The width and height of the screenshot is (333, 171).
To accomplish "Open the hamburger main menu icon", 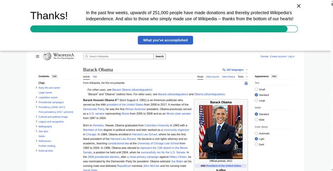I will (x=37, y=56).
